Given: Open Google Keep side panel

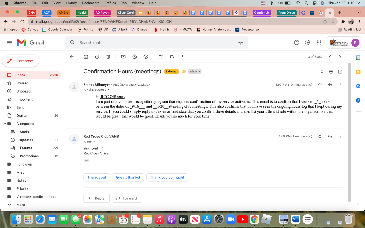Looking at the screenshot, I should [358, 72].
